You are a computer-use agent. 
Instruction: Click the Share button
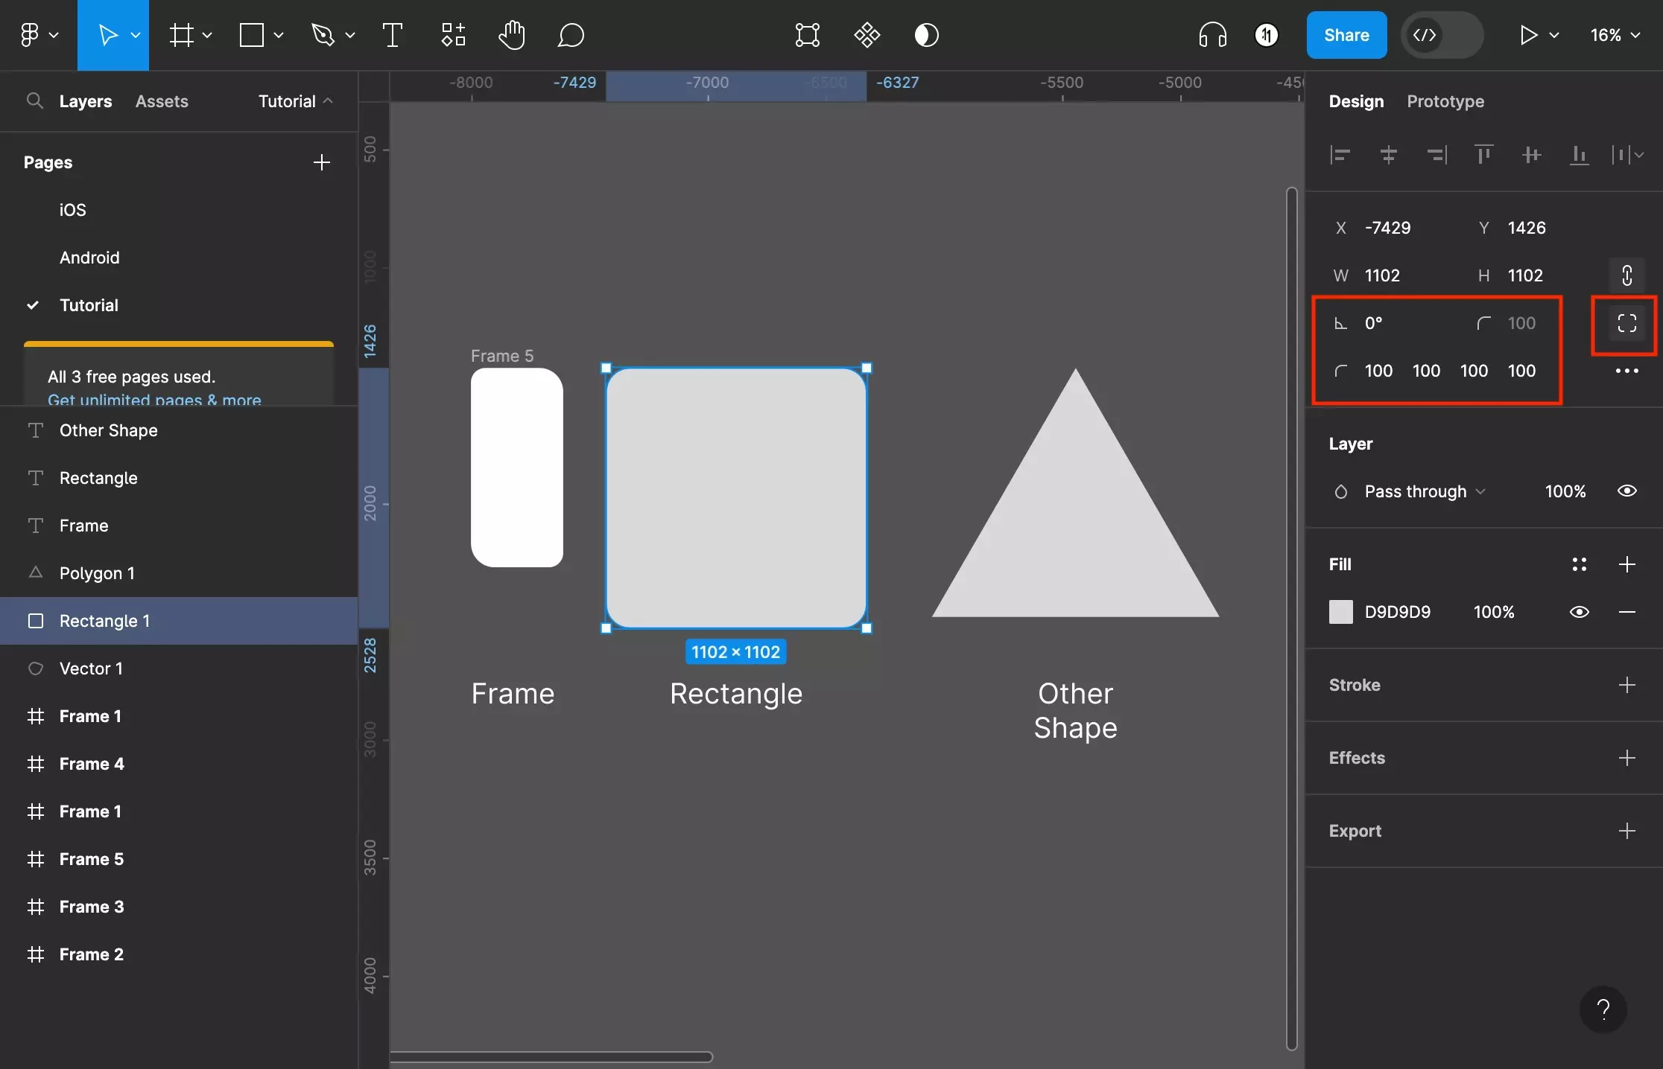pyautogui.click(x=1346, y=35)
